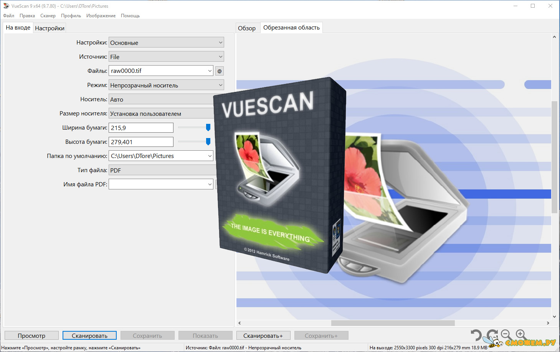Click the rotate right arrow icon
560x352 pixels.
492,335
